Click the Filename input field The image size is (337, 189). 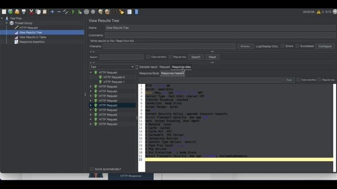point(169,46)
